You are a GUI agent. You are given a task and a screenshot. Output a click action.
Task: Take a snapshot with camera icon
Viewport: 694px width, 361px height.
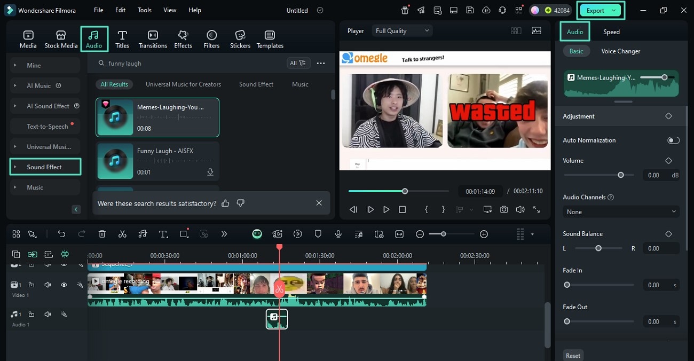tap(504, 210)
